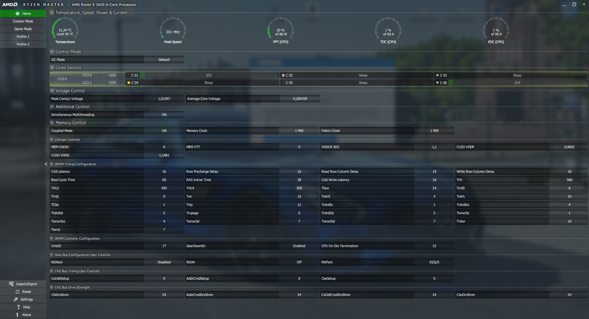
Task: Click the RAS Active Time value 38
Action: tap(299, 180)
